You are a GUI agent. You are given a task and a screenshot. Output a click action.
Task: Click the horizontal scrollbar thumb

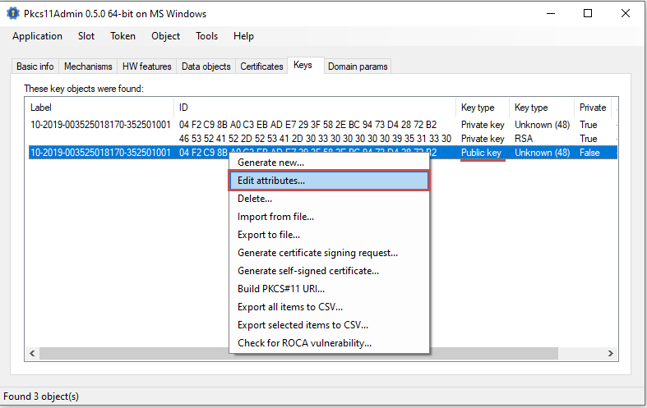point(298,354)
